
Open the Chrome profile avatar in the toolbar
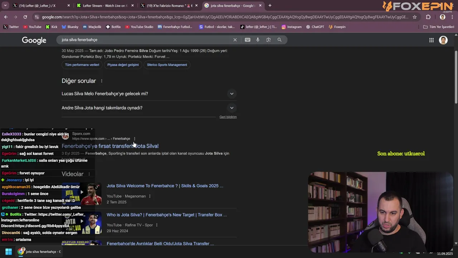443,17
